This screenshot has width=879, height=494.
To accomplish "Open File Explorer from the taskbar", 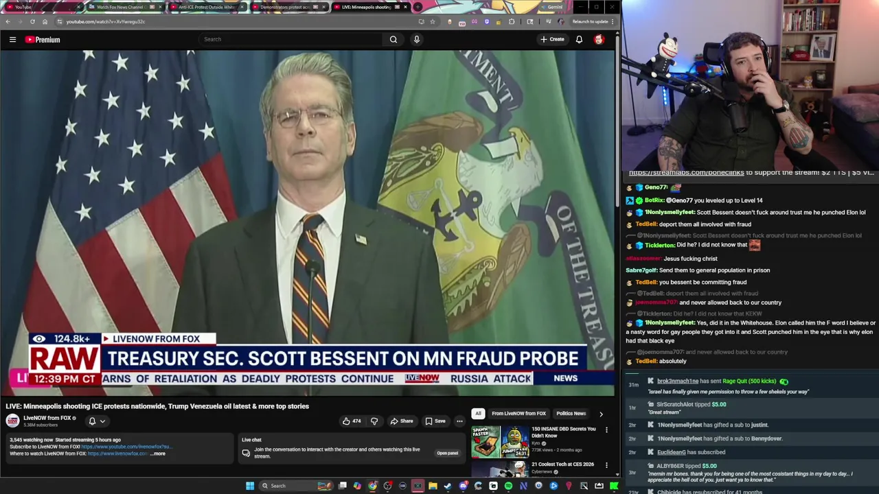I will [433, 486].
